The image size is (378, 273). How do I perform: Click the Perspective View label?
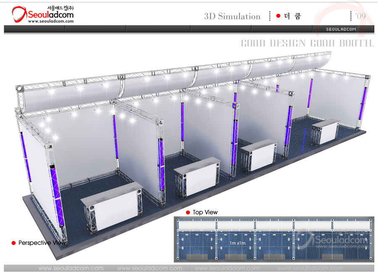pos(42,243)
